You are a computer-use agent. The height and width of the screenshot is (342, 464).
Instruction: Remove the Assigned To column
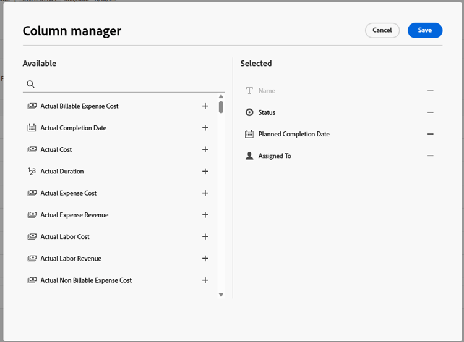coord(431,156)
